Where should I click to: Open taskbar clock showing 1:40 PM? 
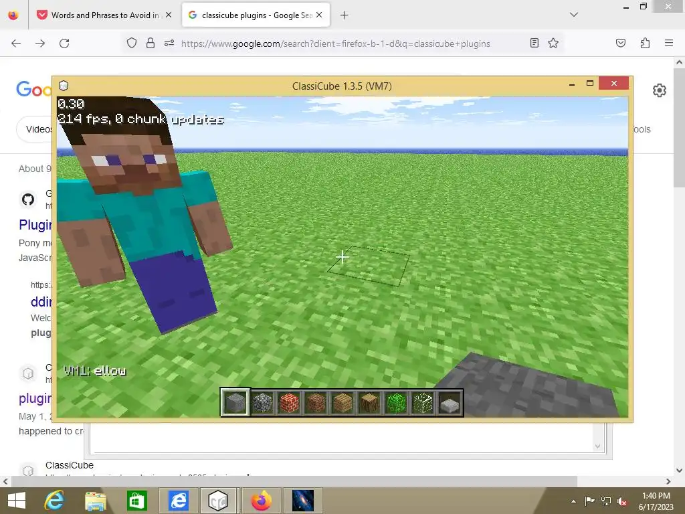click(x=656, y=501)
